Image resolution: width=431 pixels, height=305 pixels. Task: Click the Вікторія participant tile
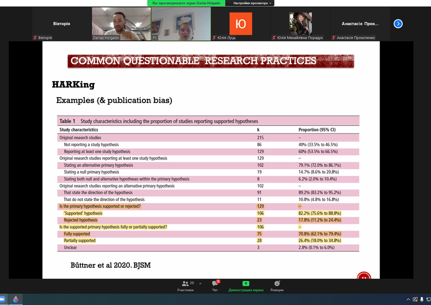(62, 23)
